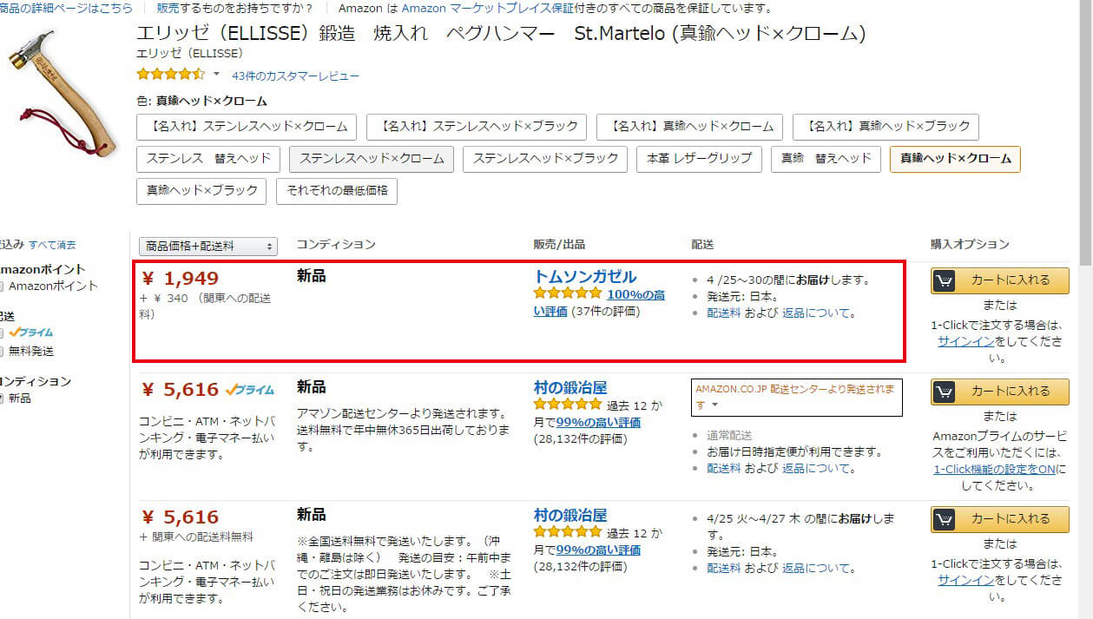Open 村の鍛冶屋 seller in third offer row
The width and height of the screenshot is (1093, 619).
[570, 515]
